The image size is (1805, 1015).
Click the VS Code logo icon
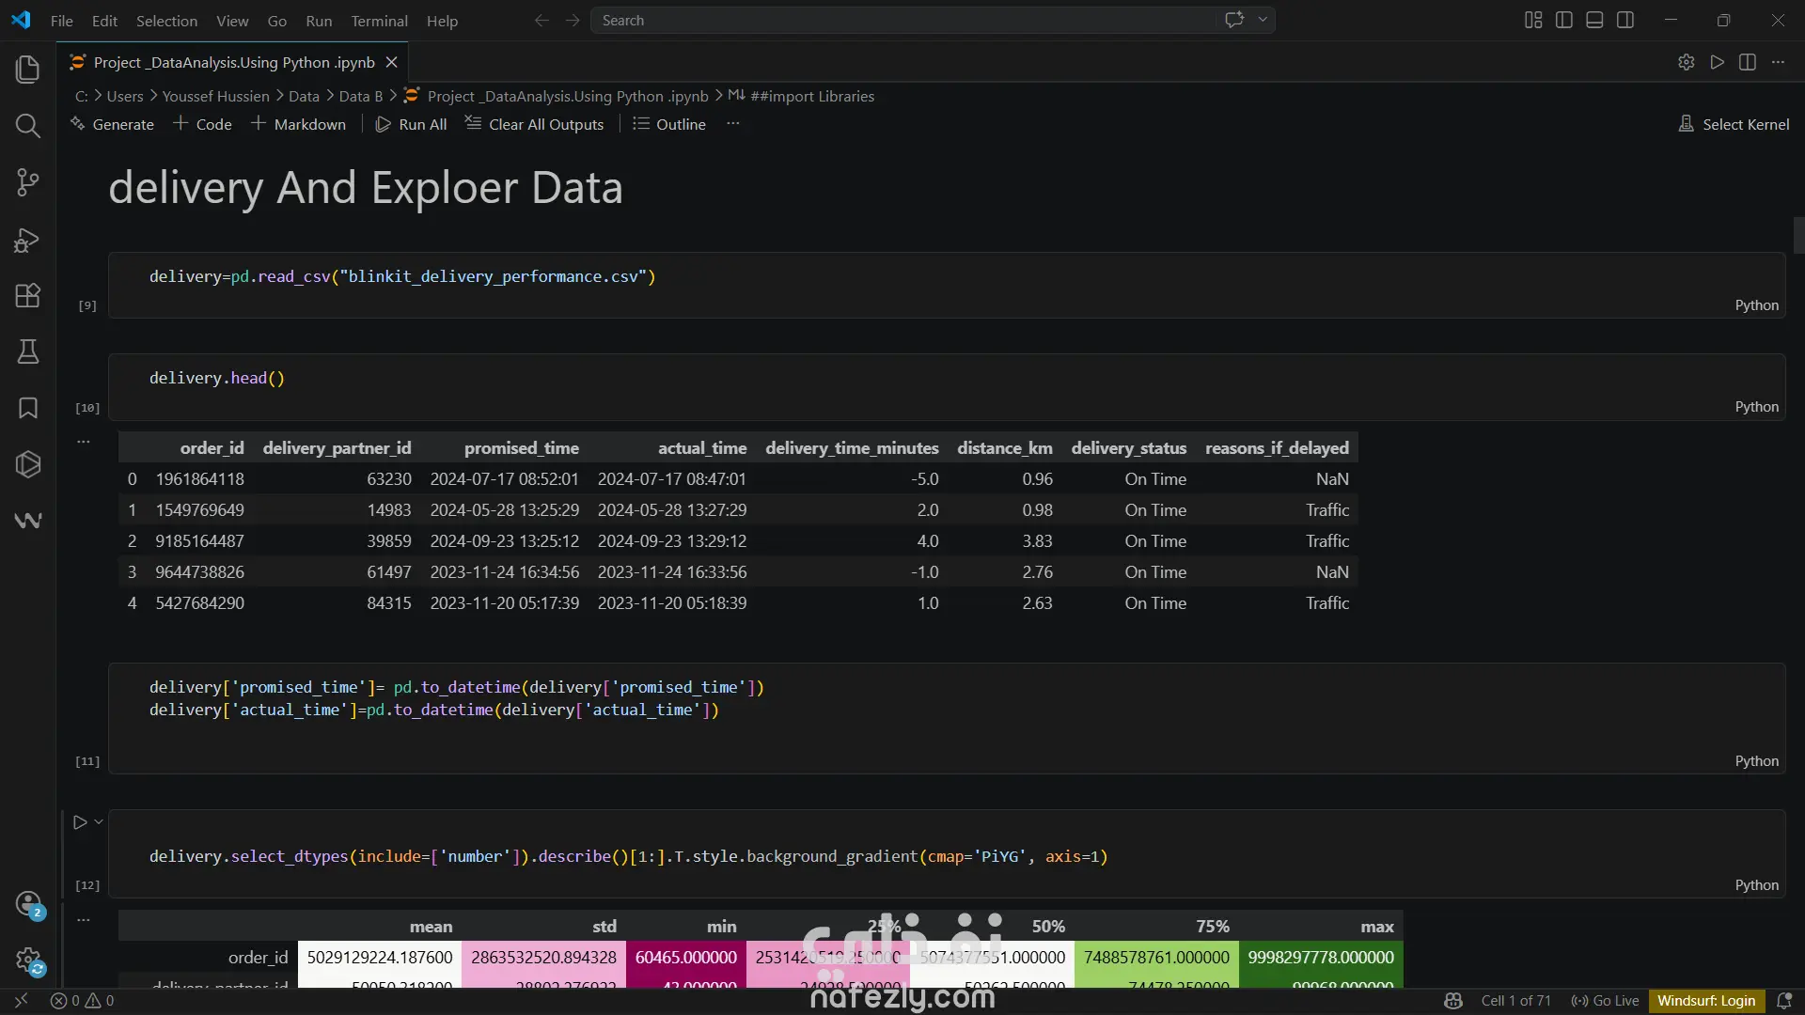[21, 20]
